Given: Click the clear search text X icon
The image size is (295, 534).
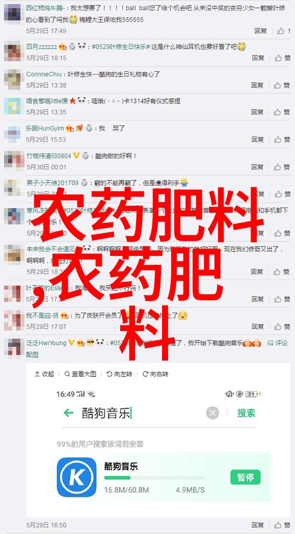Looking at the screenshot, I should 212,413.
